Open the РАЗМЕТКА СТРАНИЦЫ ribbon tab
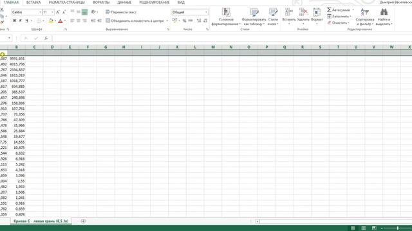 (67, 3)
